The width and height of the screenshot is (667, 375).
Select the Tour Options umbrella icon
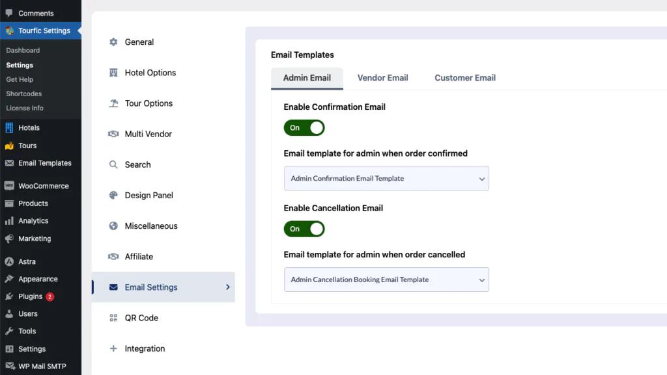[x=113, y=103]
